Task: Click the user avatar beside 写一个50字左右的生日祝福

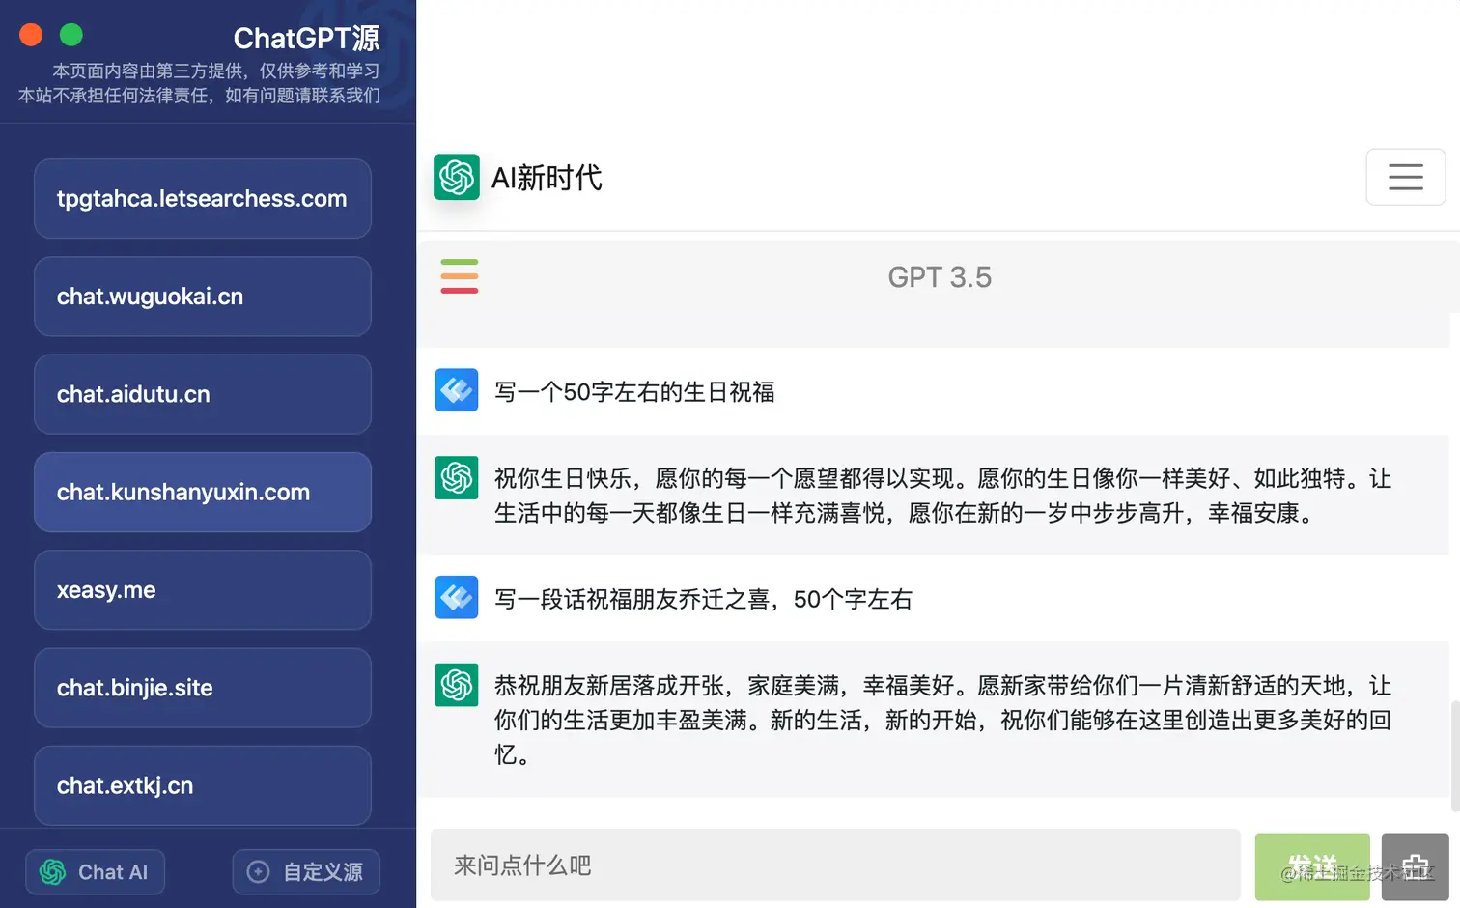Action: [x=457, y=390]
